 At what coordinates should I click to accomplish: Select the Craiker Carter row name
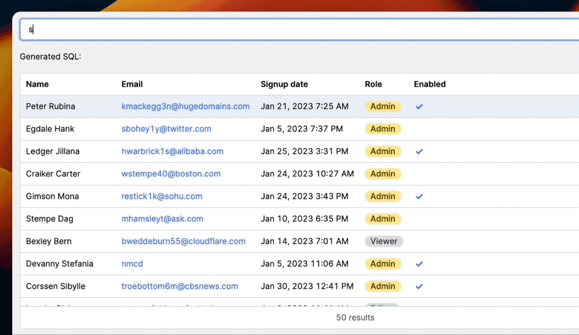[x=53, y=174]
